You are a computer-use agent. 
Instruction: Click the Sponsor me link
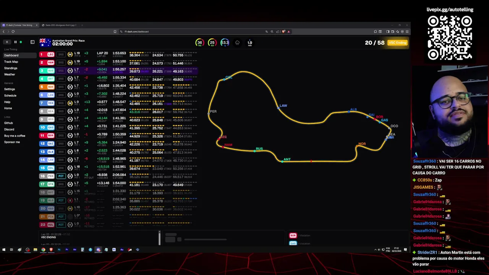[12, 142]
